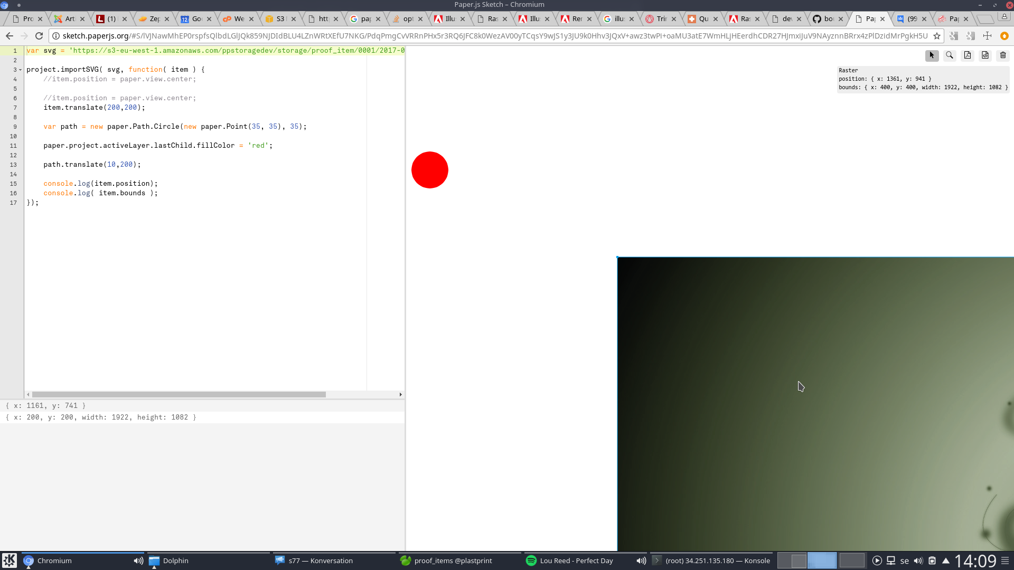The image size is (1014, 570).
Task: Go back to the previous page
Action: 10,36
